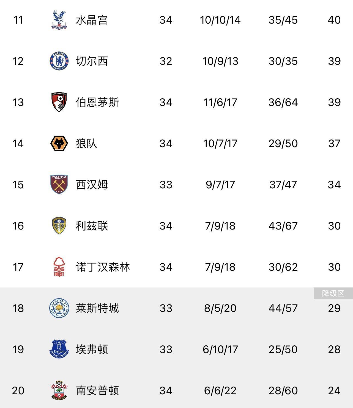Tap the 伯恩茅斯 team name
Screen dimensions: 353x408
pos(97,102)
